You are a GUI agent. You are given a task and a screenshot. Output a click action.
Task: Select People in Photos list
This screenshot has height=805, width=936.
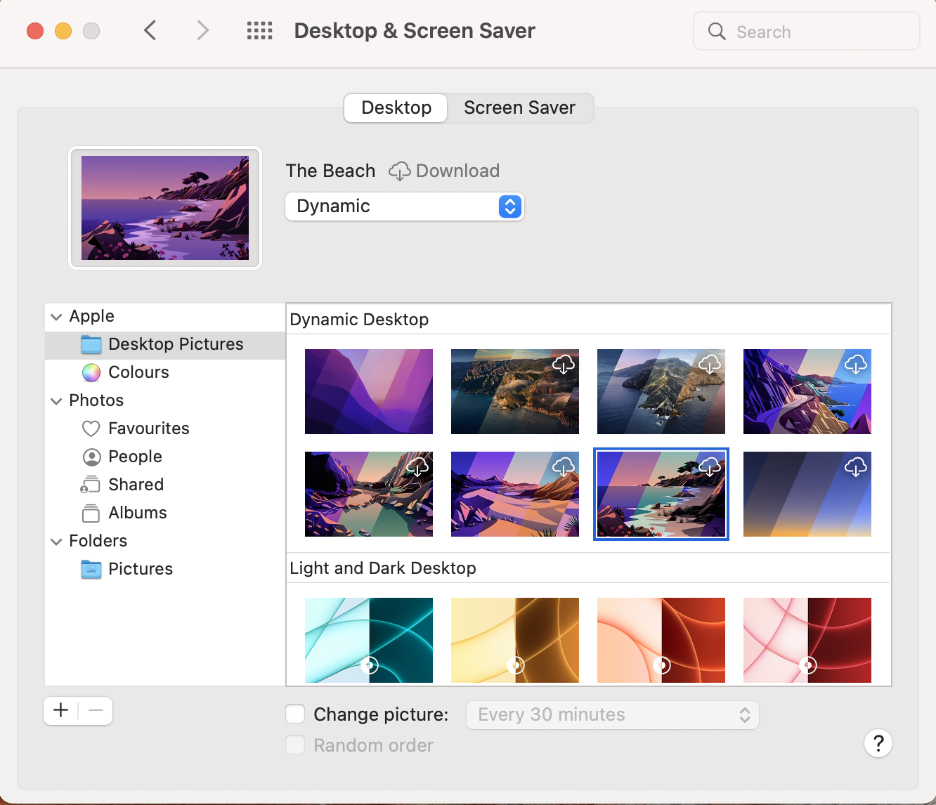click(165, 457)
